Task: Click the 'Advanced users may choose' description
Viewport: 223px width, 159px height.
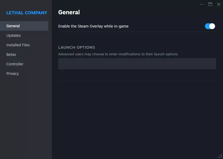Action: click(x=118, y=54)
